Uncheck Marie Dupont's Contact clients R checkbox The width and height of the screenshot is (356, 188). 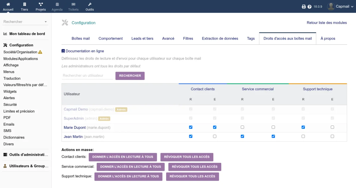point(191,127)
